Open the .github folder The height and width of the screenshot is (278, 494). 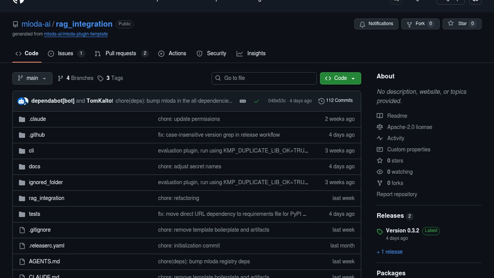click(x=37, y=135)
